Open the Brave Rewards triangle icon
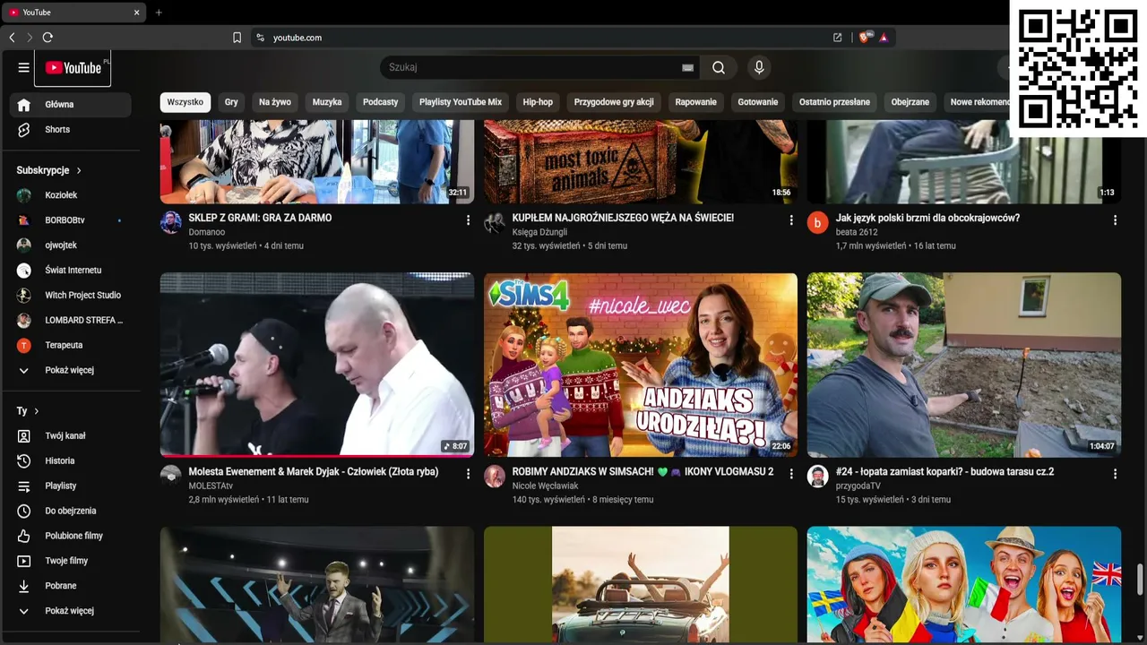This screenshot has width=1147, height=645. (x=884, y=38)
